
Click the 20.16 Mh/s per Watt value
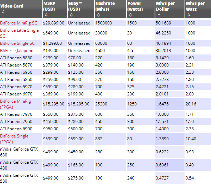(191, 104)
